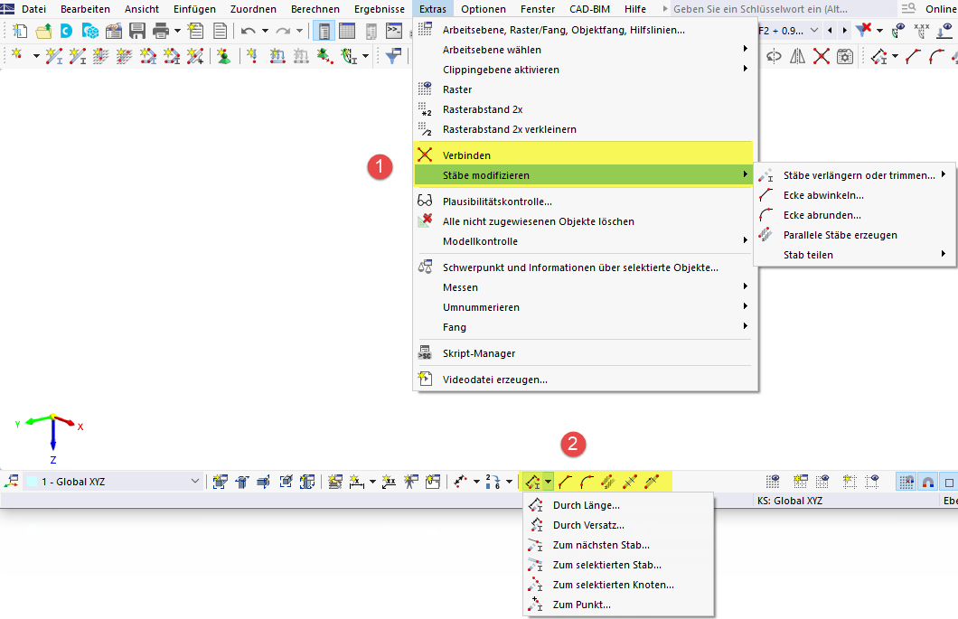Click the mirror icon in top-right toolbar
This screenshot has height=619, width=958.
point(797,57)
